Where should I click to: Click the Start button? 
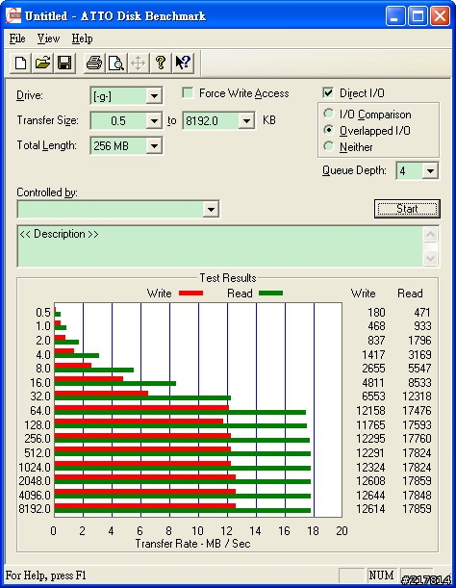407,209
